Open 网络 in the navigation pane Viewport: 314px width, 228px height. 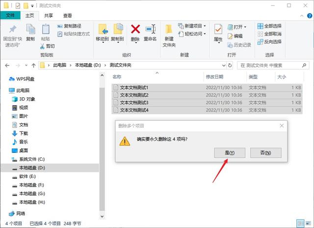coord(17,214)
